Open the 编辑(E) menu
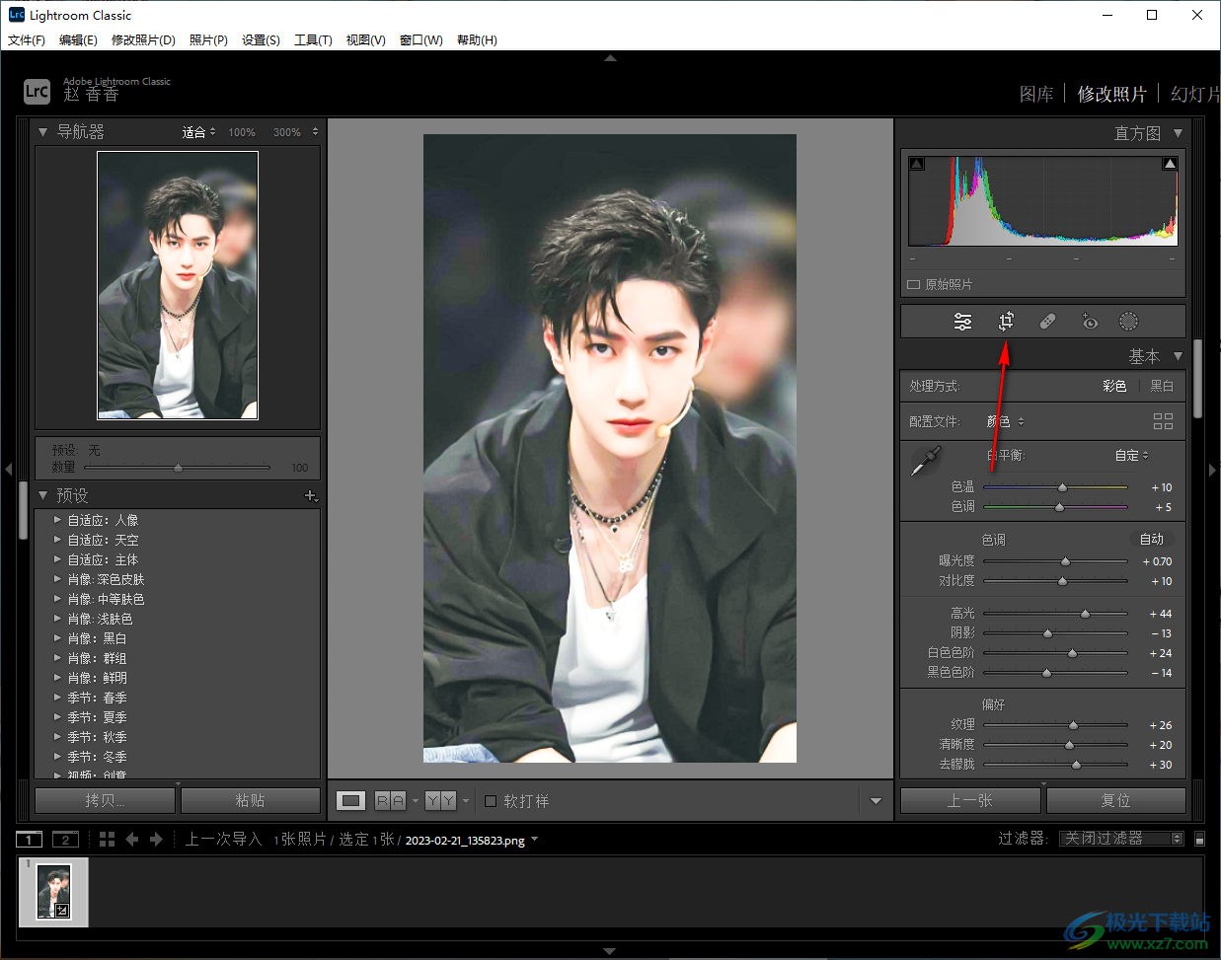This screenshot has height=960, width=1221. [78, 40]
